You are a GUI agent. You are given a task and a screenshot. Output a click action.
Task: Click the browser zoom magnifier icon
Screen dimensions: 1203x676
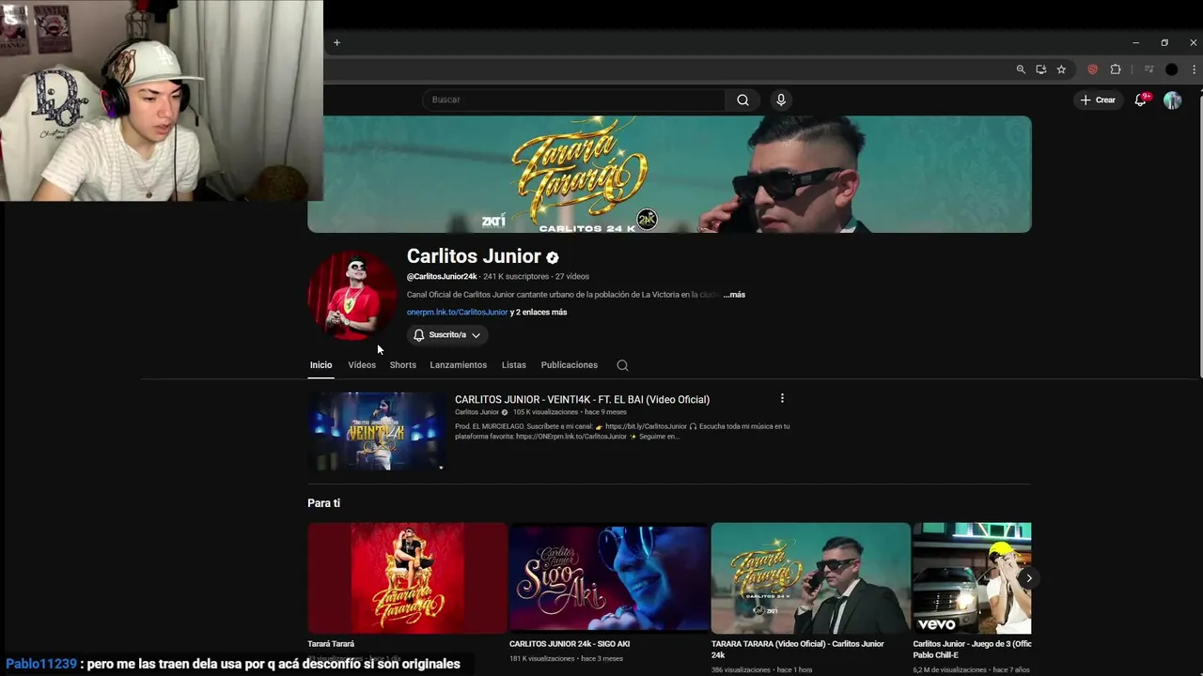tap(1021, 69)
